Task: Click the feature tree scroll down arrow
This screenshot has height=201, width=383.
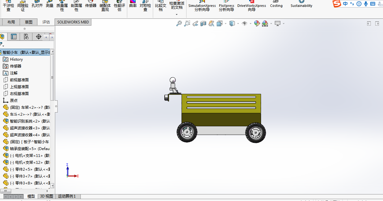Action: coord(52,186)
